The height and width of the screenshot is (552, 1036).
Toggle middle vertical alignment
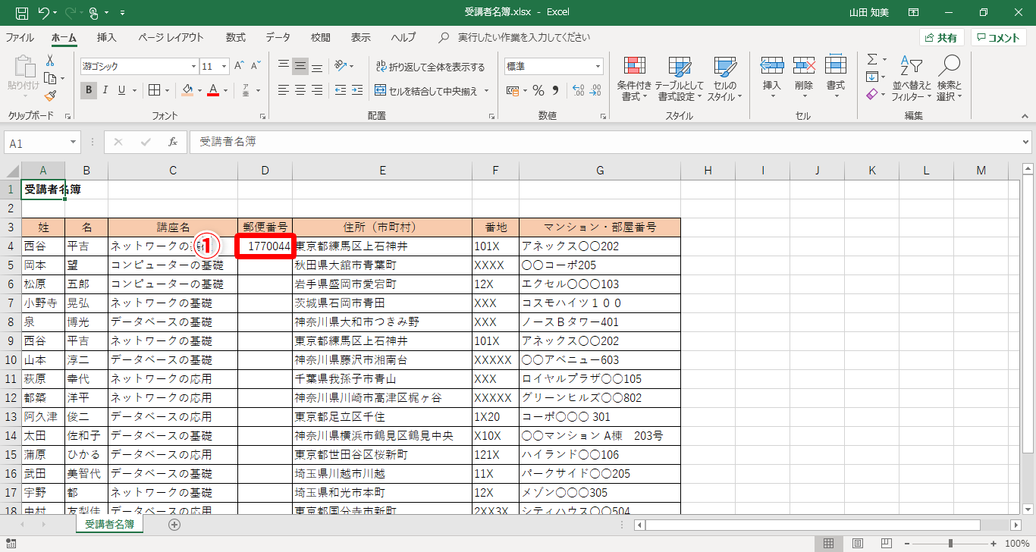[x=301, y=66]
